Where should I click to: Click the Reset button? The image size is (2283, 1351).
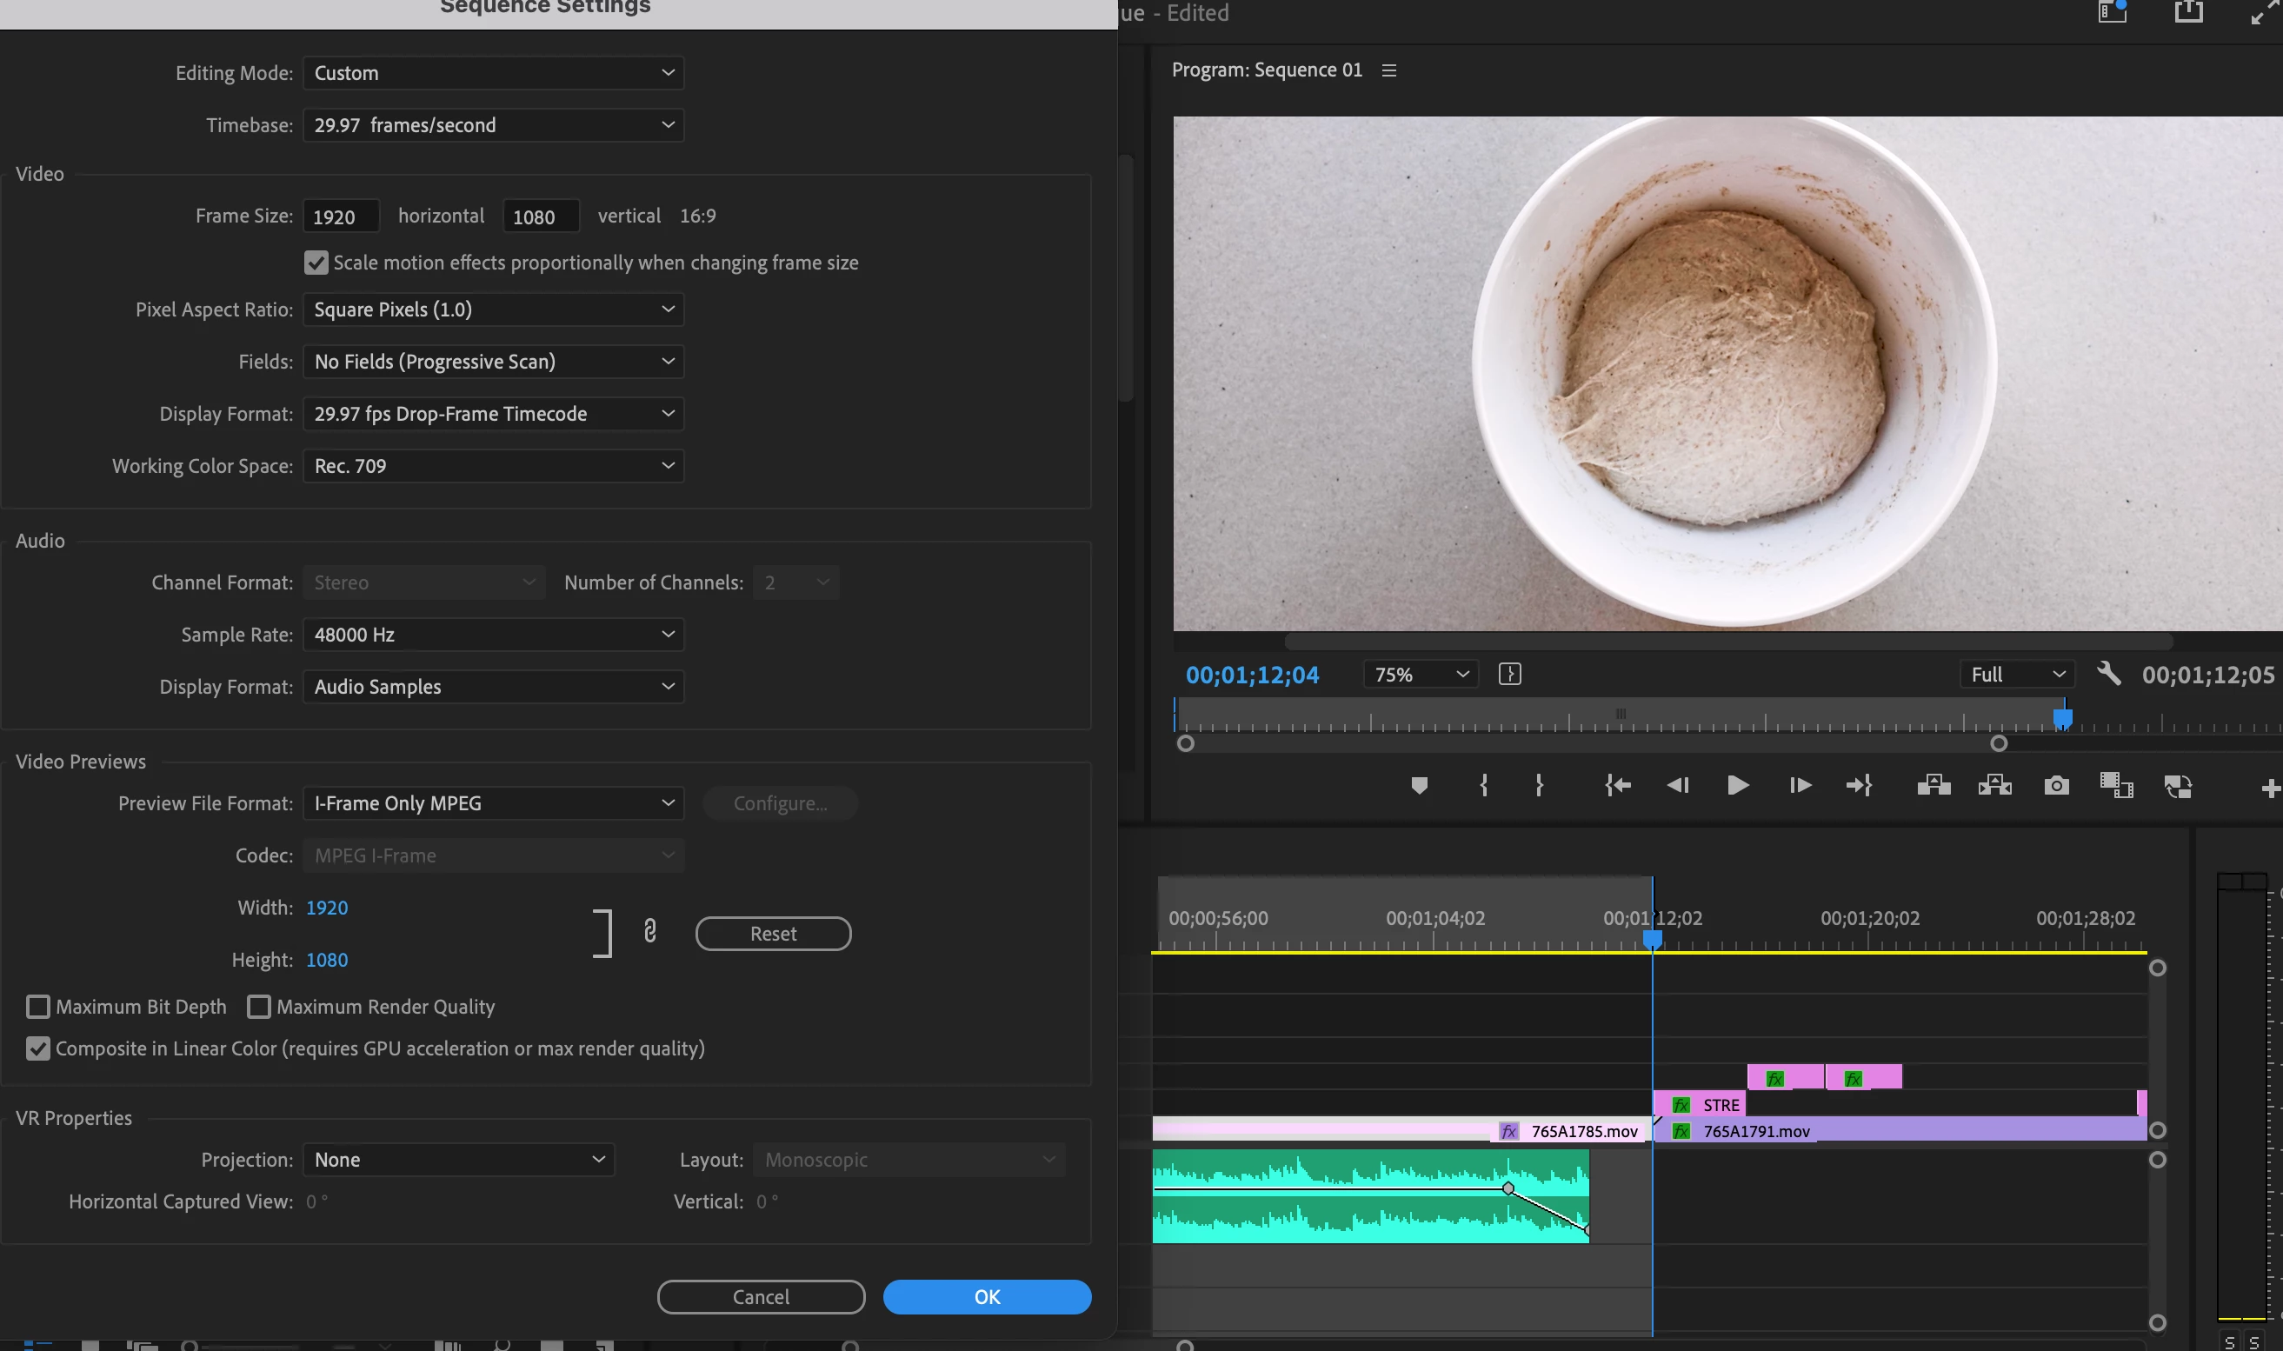click(772, 933)
